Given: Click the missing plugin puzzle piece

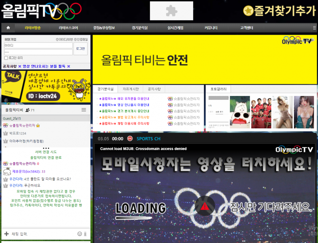Looking at the screenshot, I should coord(171,11).
